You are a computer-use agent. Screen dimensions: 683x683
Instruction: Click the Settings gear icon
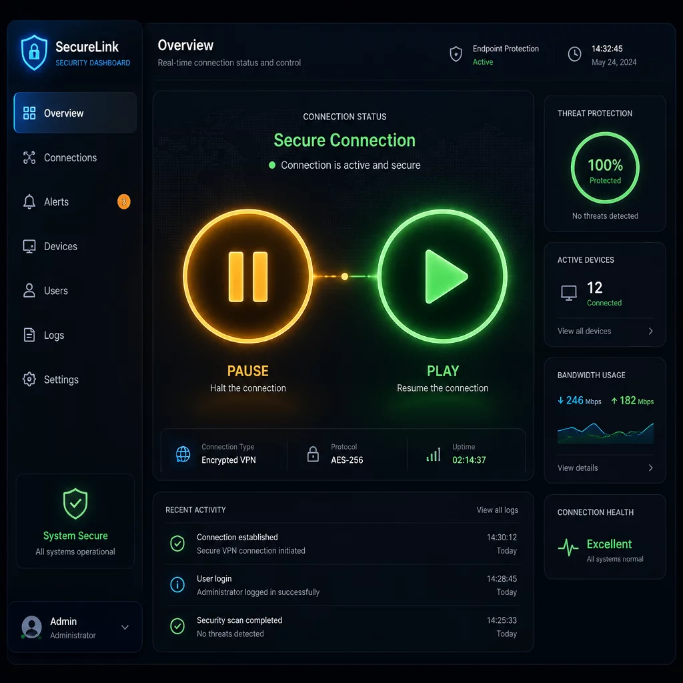[29, 380]
